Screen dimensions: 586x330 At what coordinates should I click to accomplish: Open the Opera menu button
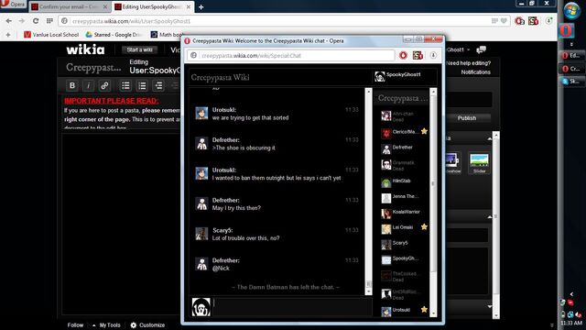coord(13,5)
